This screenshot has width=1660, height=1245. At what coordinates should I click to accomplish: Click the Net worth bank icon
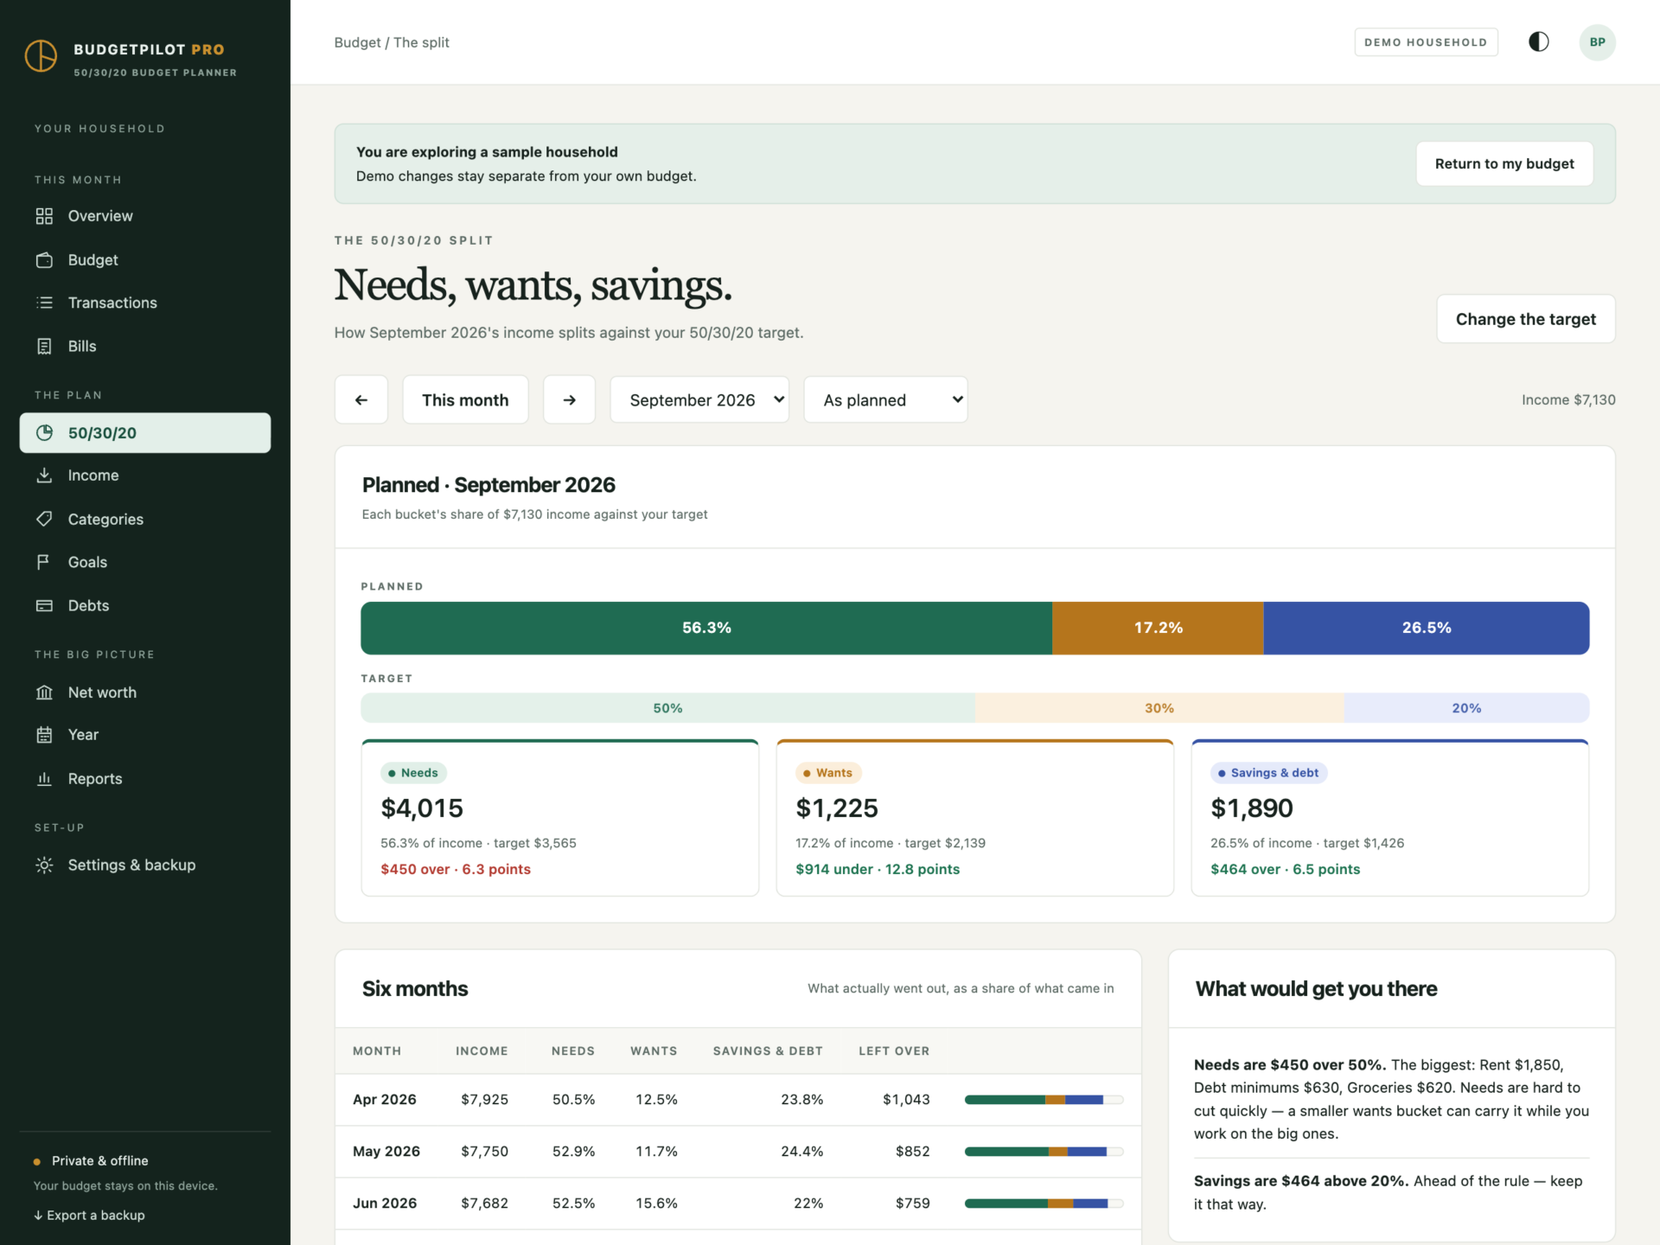pos(44,693)
